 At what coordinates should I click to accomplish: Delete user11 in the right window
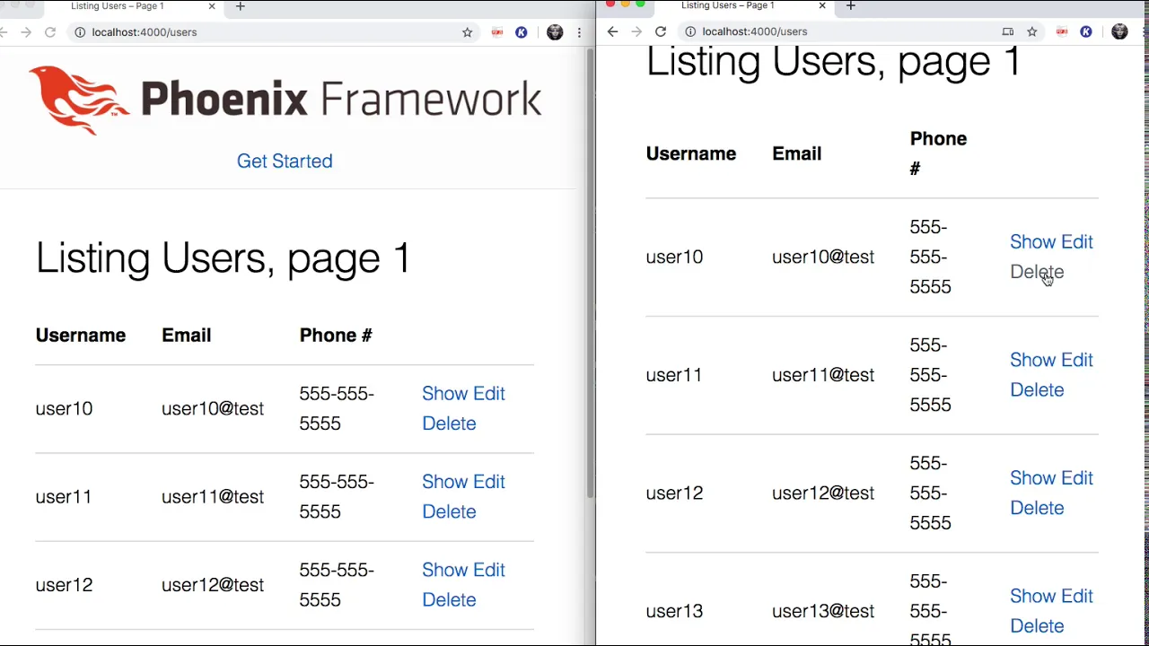click(1037, 390)
